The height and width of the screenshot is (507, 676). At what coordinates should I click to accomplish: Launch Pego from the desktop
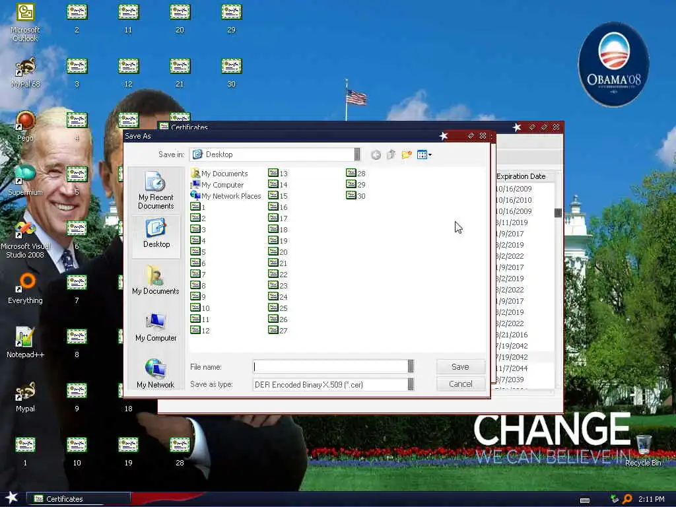(x=25, y=126)
